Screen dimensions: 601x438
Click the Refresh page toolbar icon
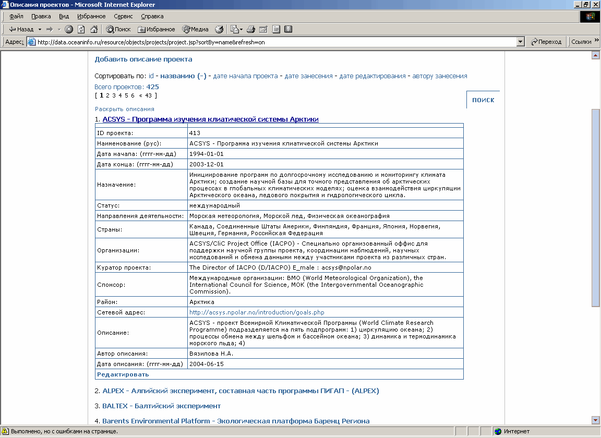click(81, 29)
